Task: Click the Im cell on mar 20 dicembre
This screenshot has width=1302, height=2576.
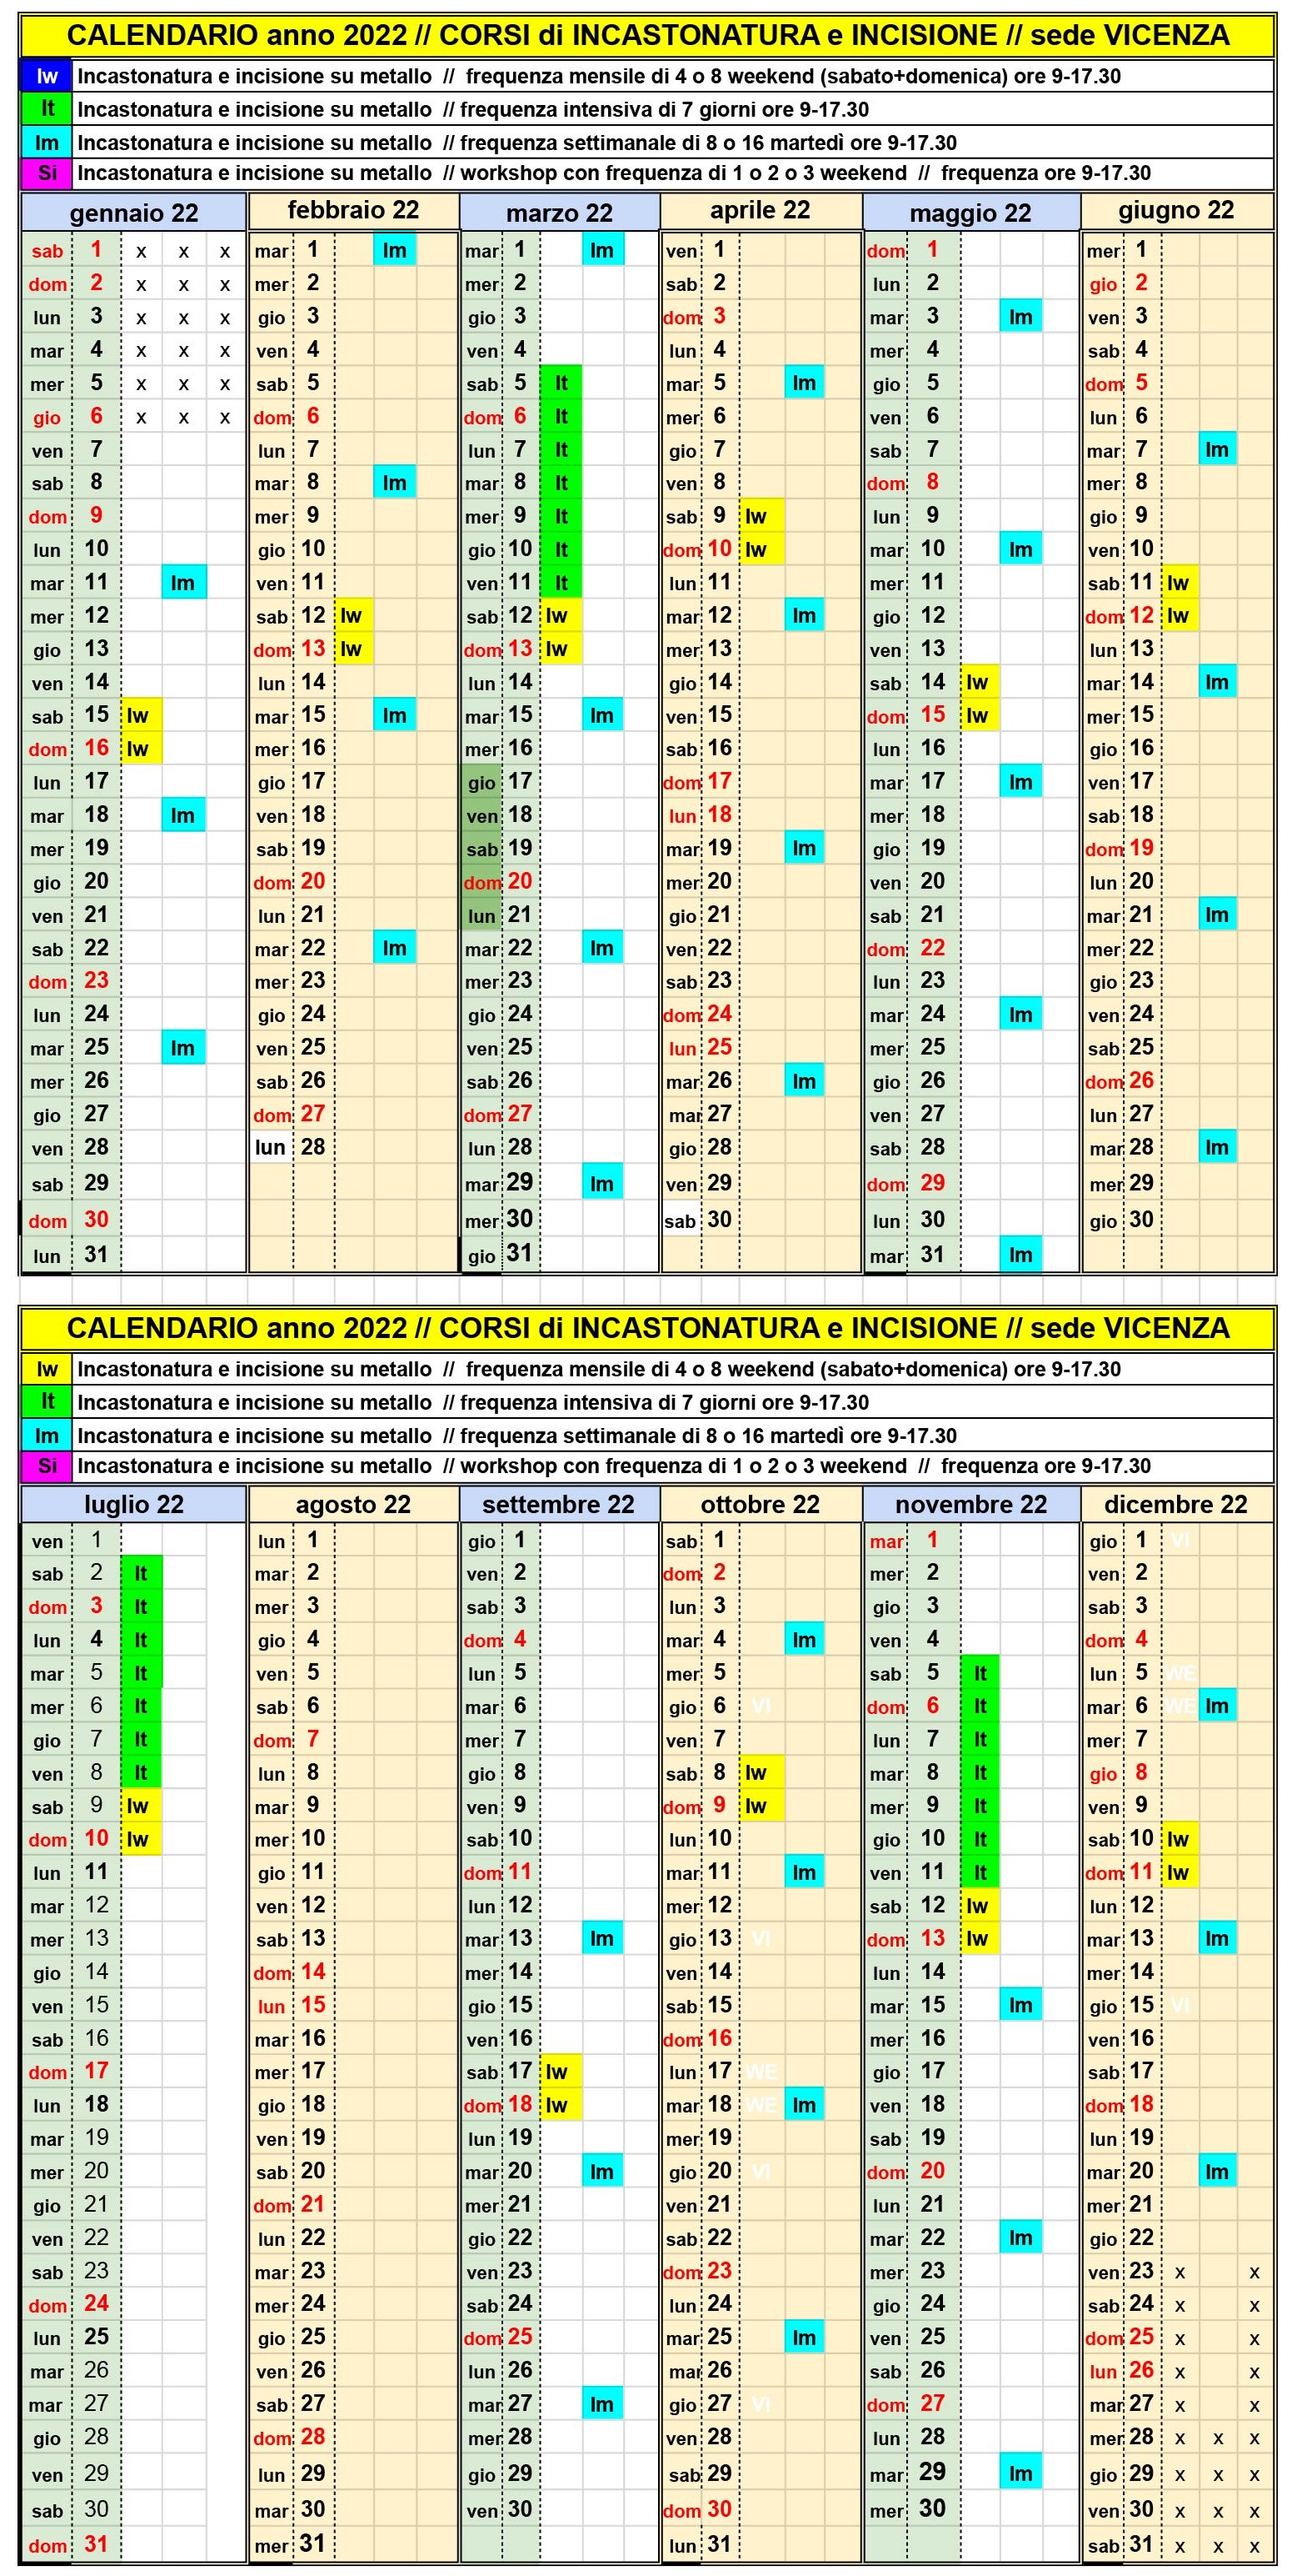Action: pyautogui.click(x=1217, y=2170)
